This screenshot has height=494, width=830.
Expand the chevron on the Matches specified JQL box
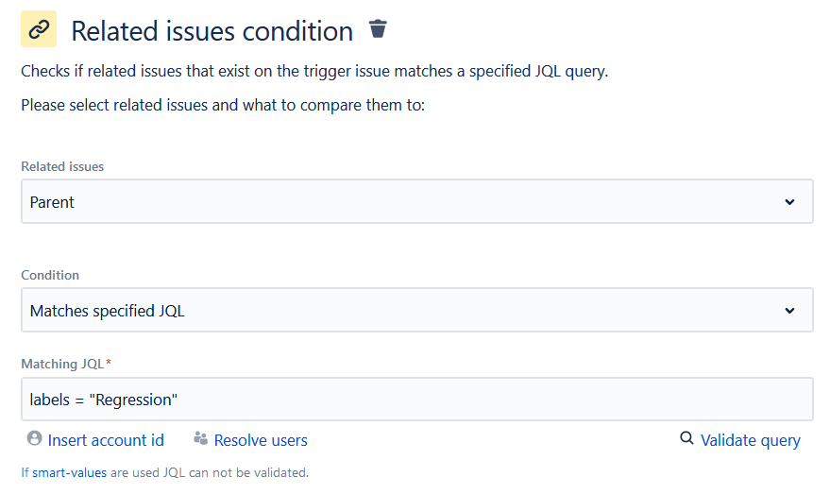point(790,311)
